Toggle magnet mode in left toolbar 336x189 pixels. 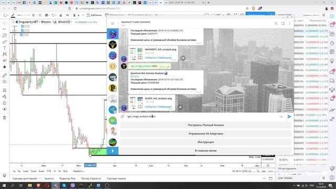[x=5, y=90]
